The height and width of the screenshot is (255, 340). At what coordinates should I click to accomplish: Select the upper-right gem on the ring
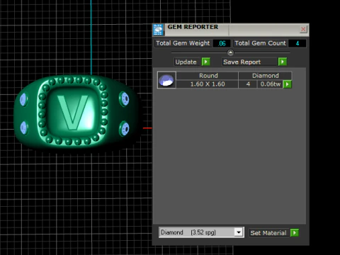click(125, 98)
